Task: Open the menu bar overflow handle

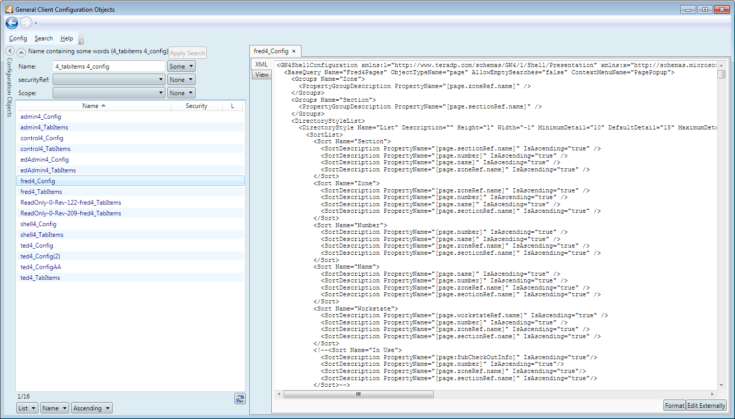Action: (81, 39)
